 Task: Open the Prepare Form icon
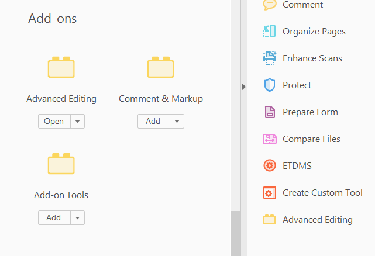coord(269,112)
